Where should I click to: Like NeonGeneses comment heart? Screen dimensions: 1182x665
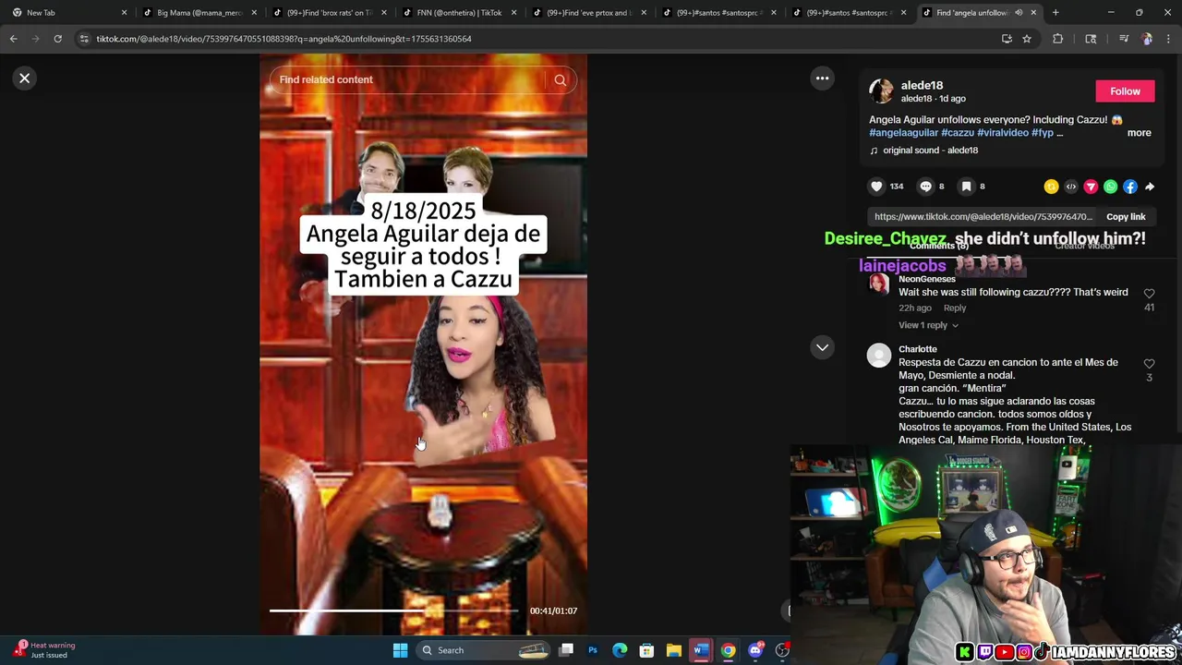(1149, 294)
